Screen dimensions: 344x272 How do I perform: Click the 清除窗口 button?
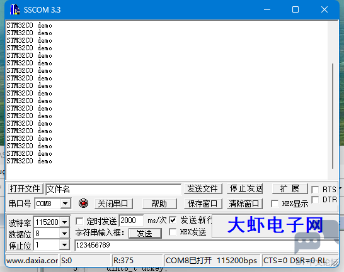click(x=244, y=204)
